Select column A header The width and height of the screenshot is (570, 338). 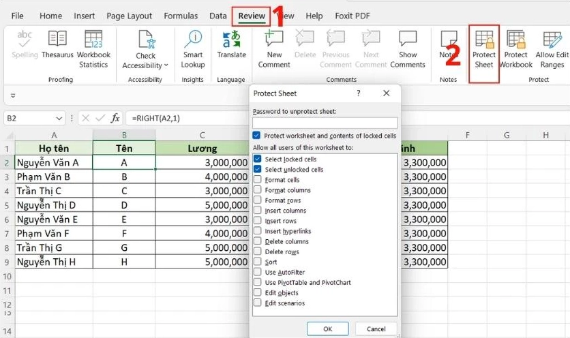tap(54, 135)
